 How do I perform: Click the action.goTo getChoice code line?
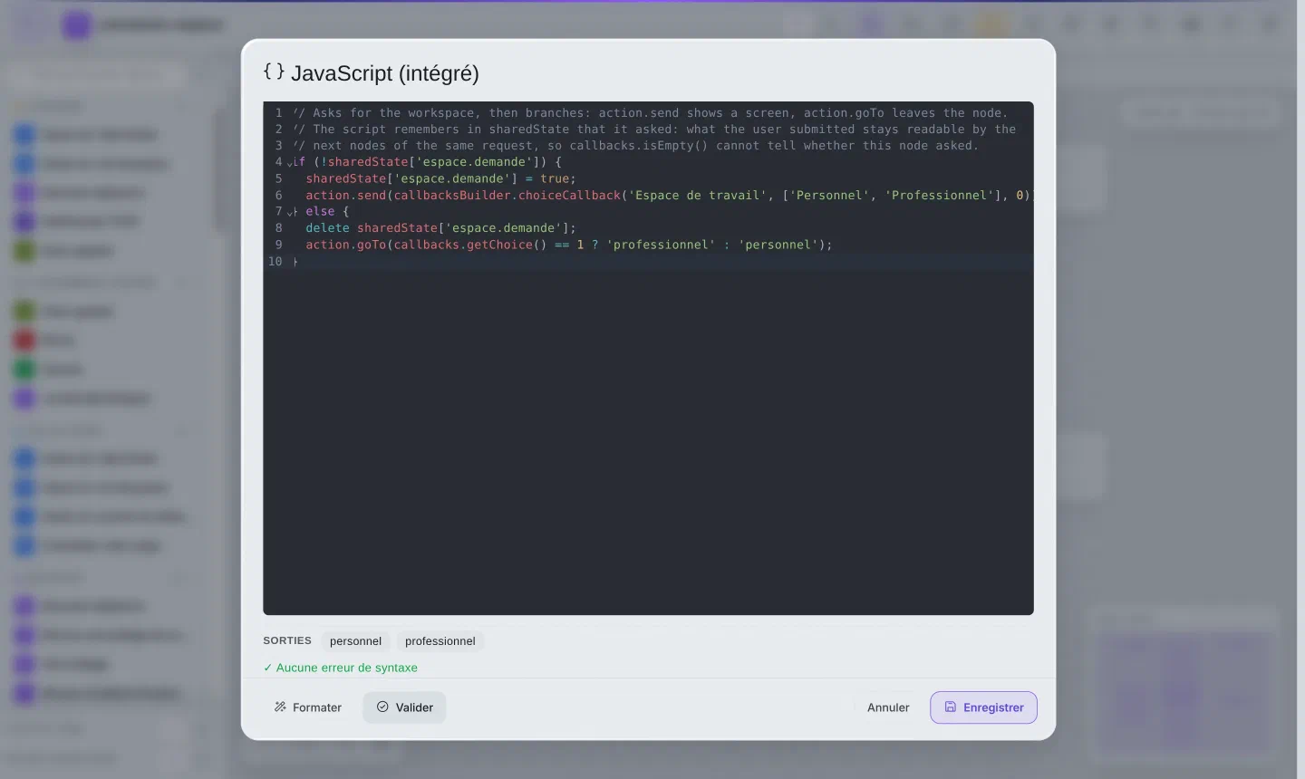(x=568, y=245)
